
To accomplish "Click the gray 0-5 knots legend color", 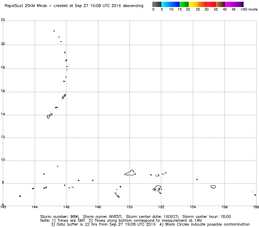I will click(157, 4).
